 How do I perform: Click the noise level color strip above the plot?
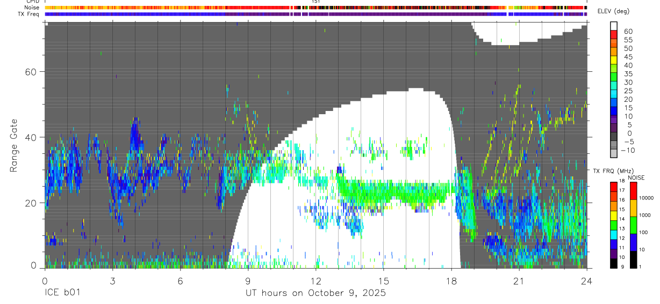[316, 8]
